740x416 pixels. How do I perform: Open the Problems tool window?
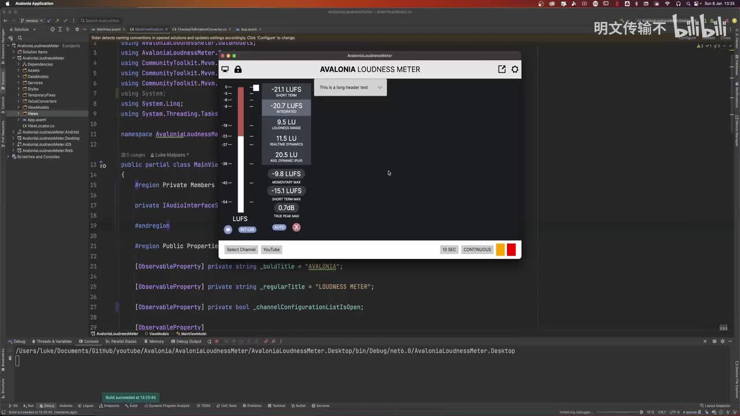click(251, 406)
